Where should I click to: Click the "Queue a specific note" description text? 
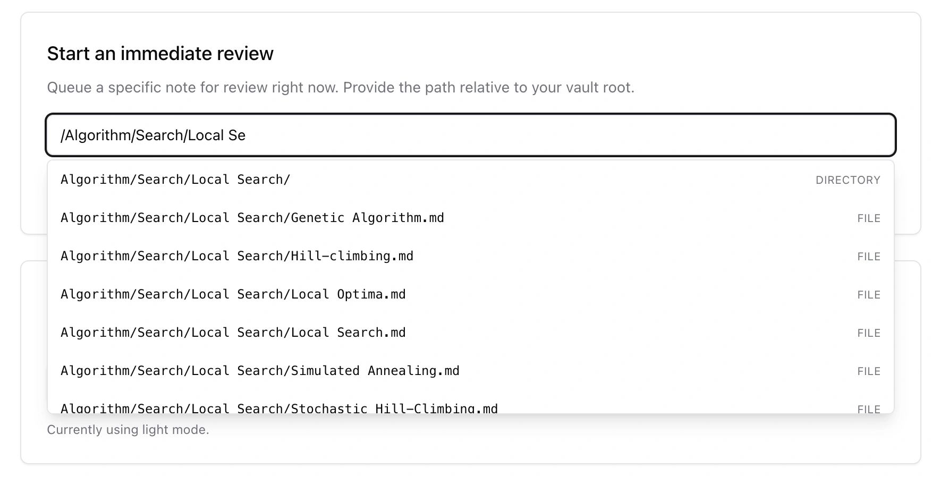pos(341,87)
